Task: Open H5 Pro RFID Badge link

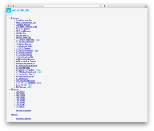Action: (x=25, y=50)
